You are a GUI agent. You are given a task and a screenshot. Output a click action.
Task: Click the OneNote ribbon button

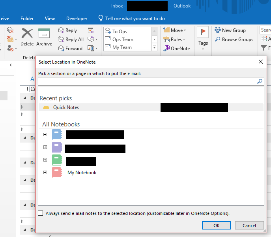[176, 48]
